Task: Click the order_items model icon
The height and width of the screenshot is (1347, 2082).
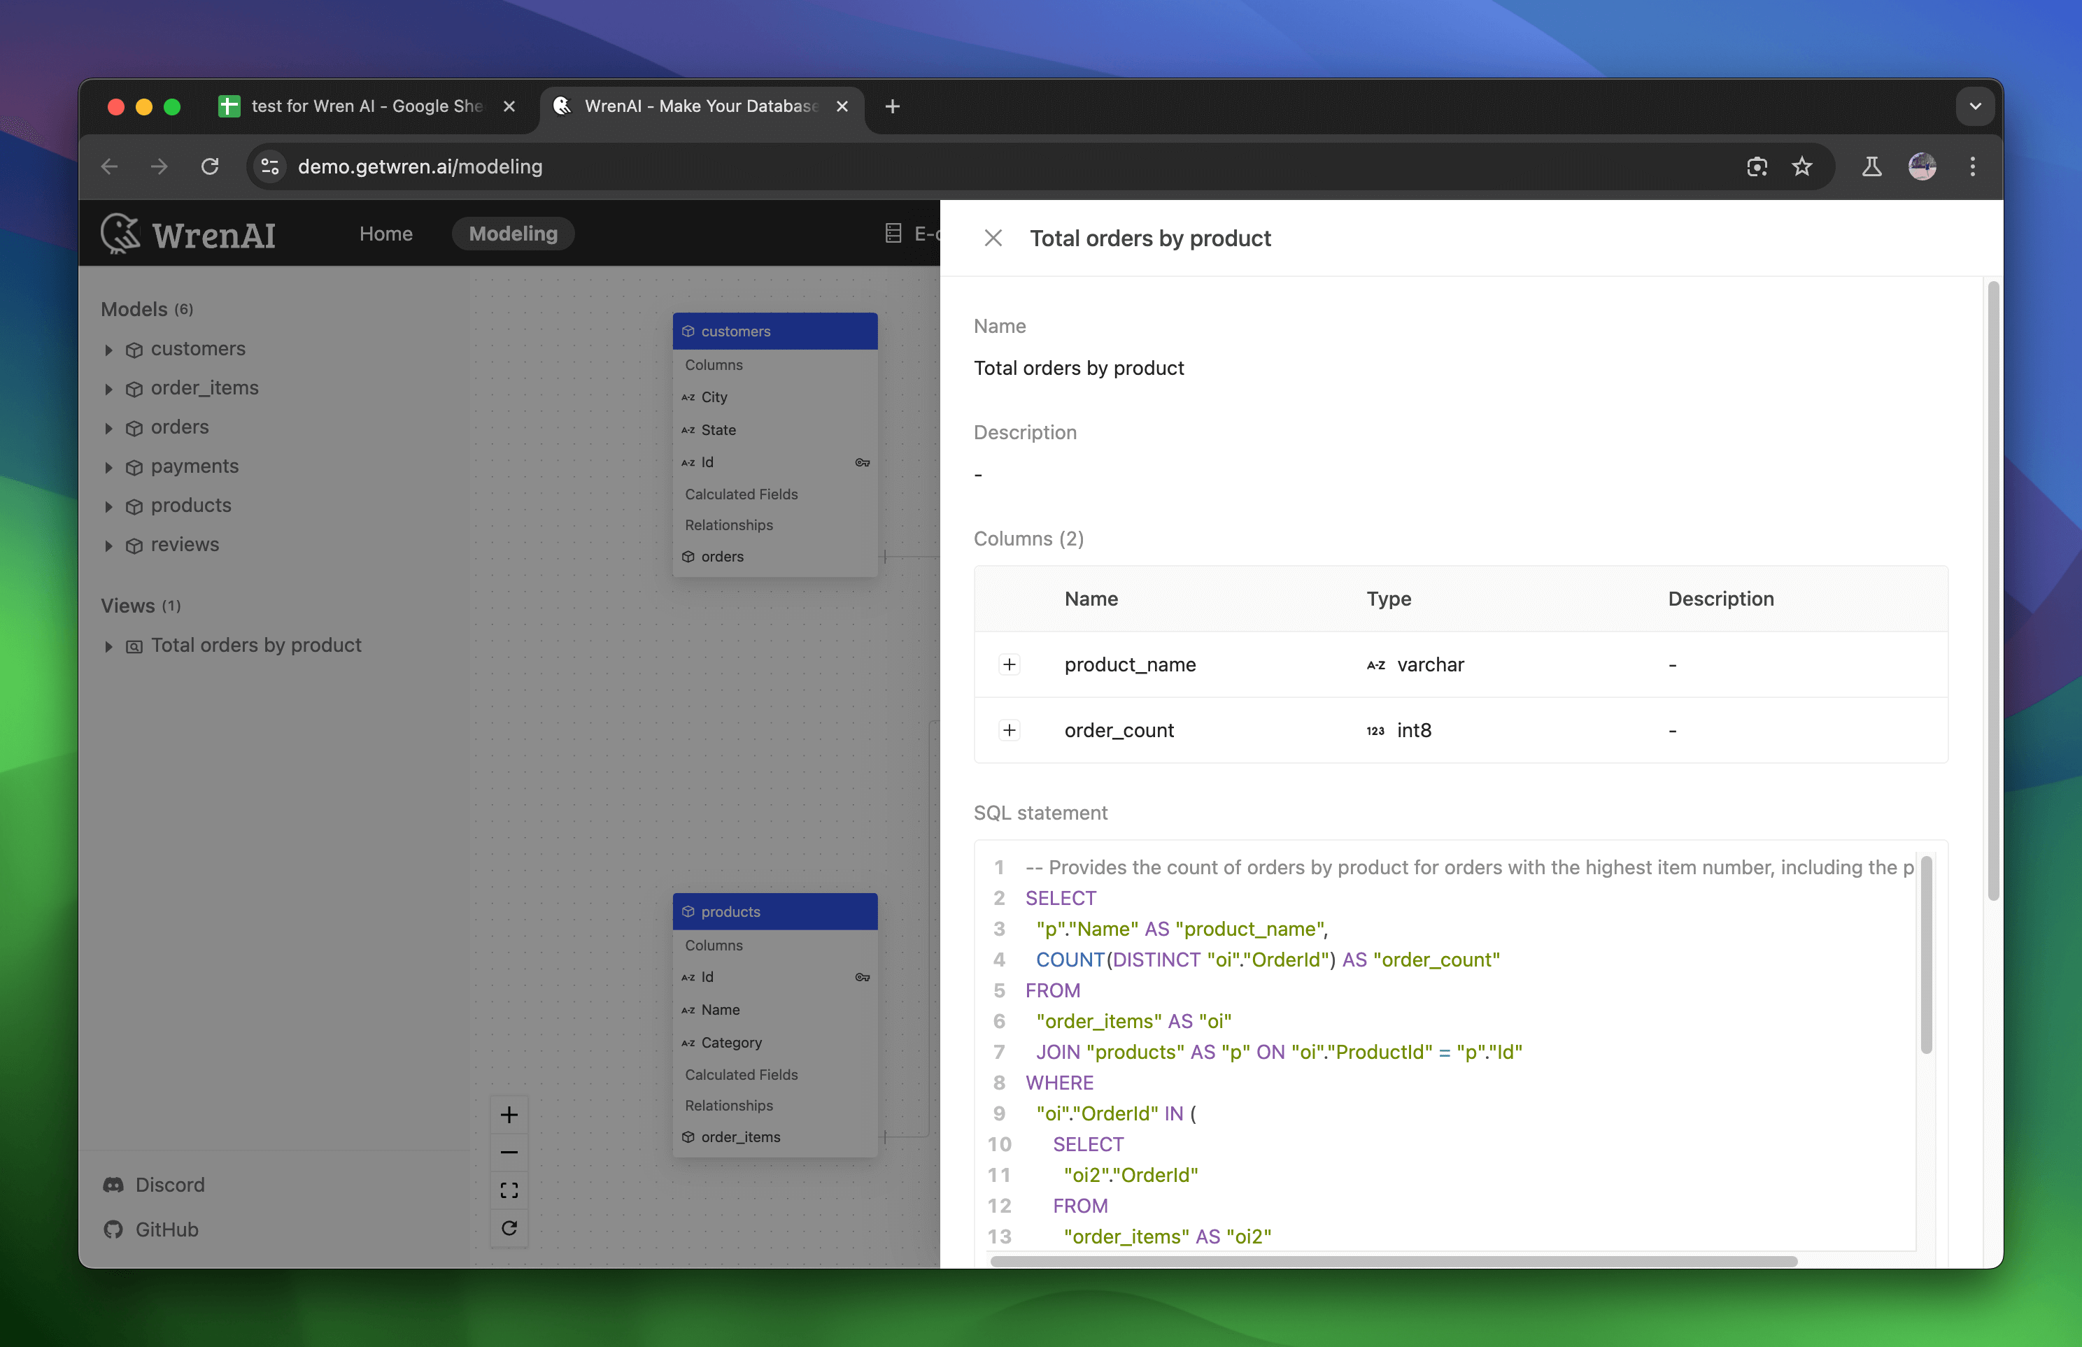Action: tap(134, 387)
